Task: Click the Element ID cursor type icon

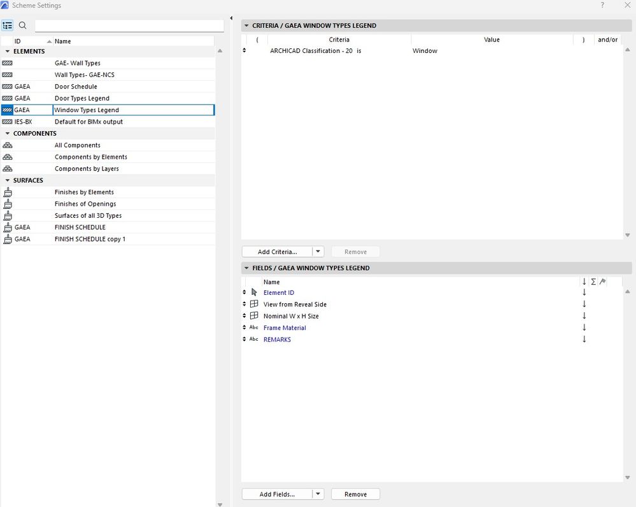Action: (x=254, y=292)
